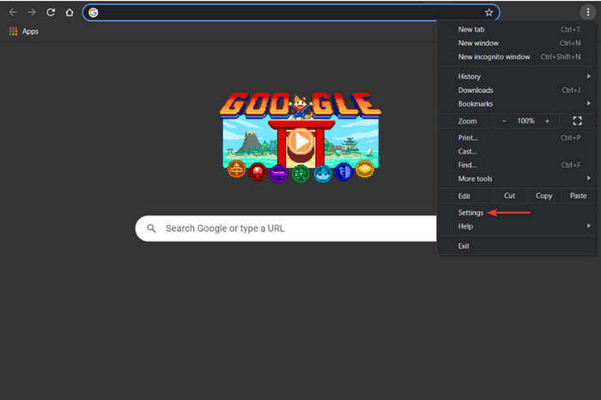Click the purple doodle medallion
This screenshot has height=400, width=601.
(x=279, y=174)
